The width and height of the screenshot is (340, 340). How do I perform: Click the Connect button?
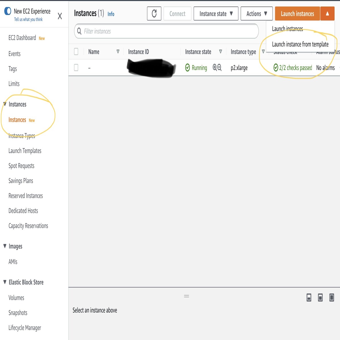click(x=177, y=14)
